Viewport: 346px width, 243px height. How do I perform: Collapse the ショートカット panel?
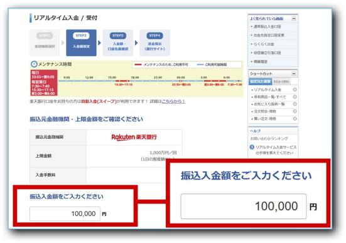(x=294, y=73)
